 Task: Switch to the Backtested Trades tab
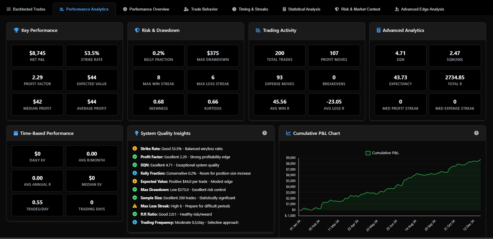(26, 9)
